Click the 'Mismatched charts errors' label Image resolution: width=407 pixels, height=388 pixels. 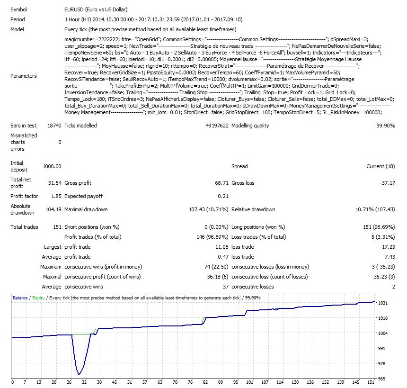[x=24, y=142]
